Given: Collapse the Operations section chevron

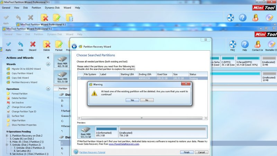Looking at the screenshot, I should pos(48,89).
